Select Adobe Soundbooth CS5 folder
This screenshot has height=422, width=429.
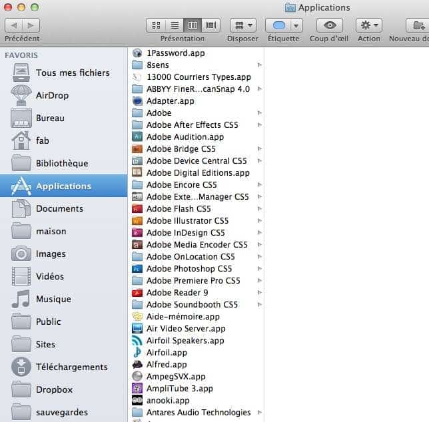click(x=196, y=304)
